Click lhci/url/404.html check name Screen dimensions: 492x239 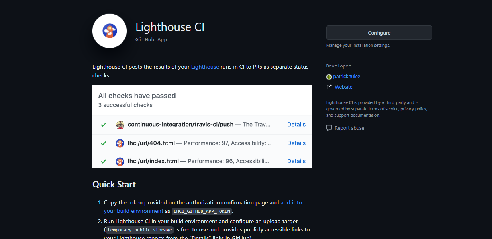[151, 143]
